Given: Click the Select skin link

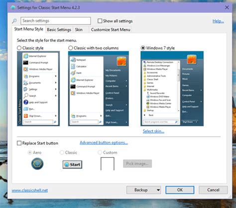Looking at the screenshot, I should tap(153, 131).
